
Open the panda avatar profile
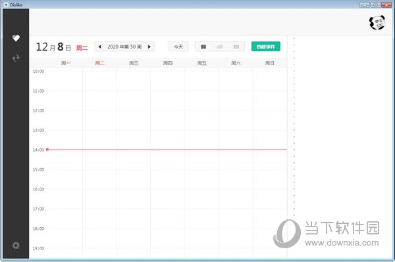click(377, 22)
